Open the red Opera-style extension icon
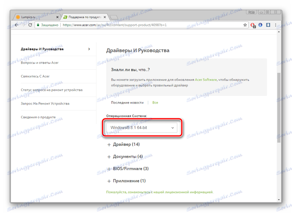Image resolution: width=292 pixels, height=213 pixels. click(x=253, y=25)
